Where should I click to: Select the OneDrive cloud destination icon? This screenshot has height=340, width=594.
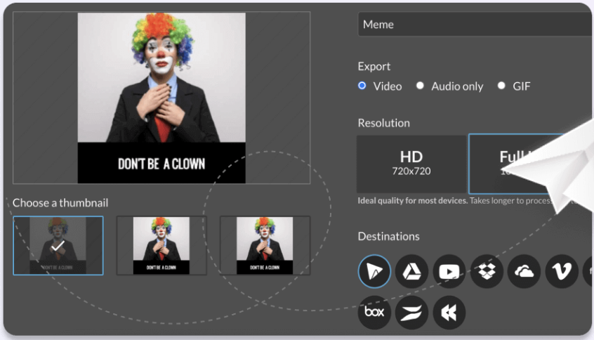point(524,271)
